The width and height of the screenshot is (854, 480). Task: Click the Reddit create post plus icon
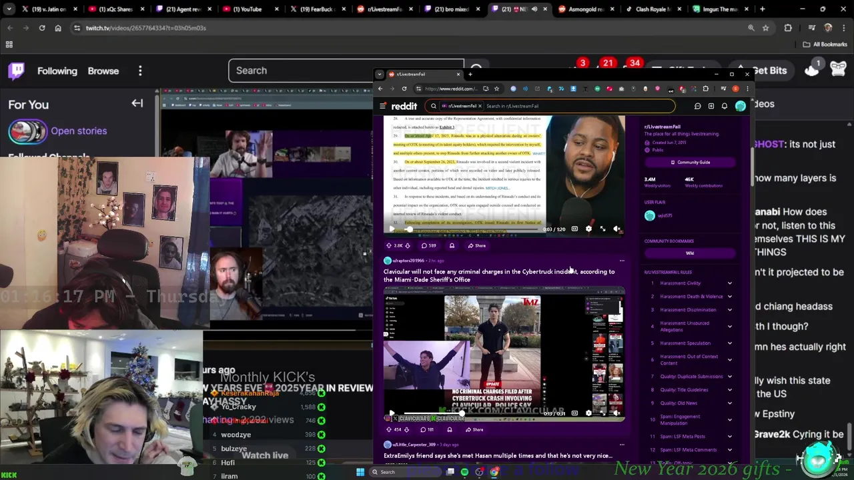click(711, 106)
